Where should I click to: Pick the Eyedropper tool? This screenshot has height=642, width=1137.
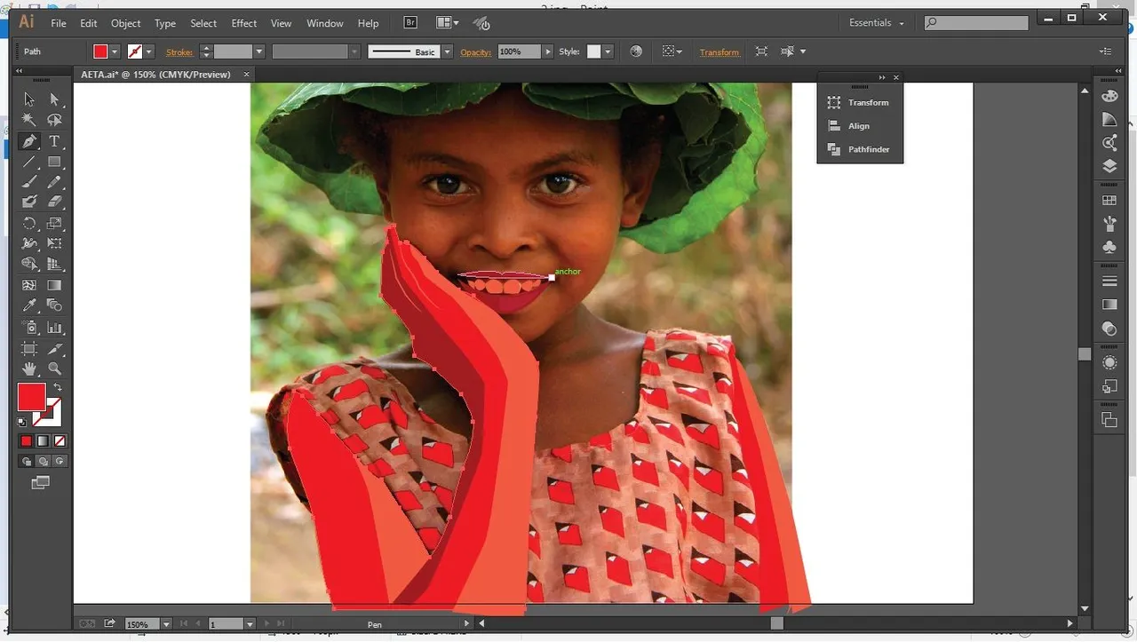point(29,305)
